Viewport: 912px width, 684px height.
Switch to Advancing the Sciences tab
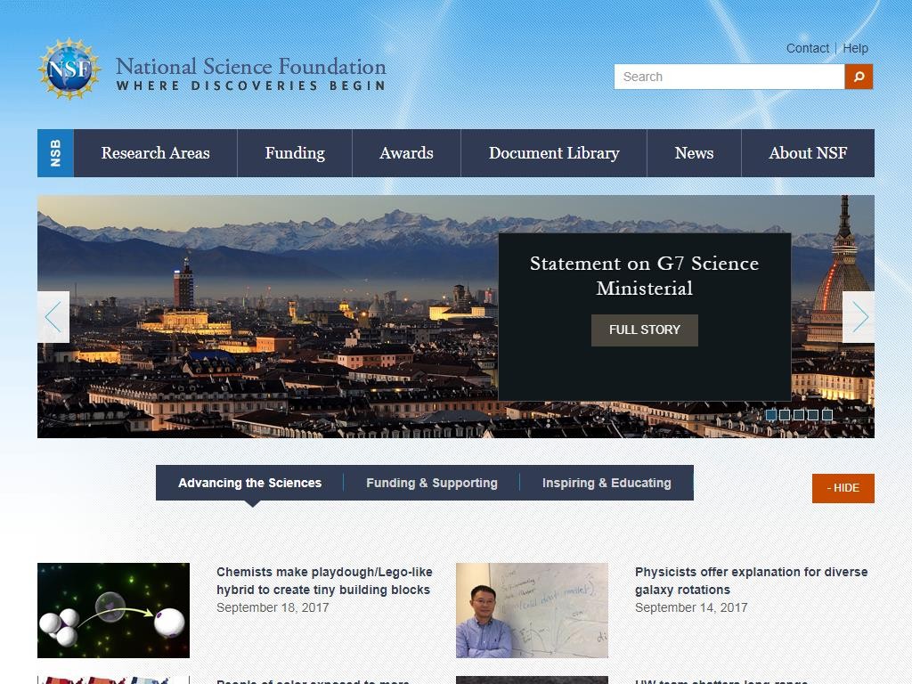tap(249, 483)
